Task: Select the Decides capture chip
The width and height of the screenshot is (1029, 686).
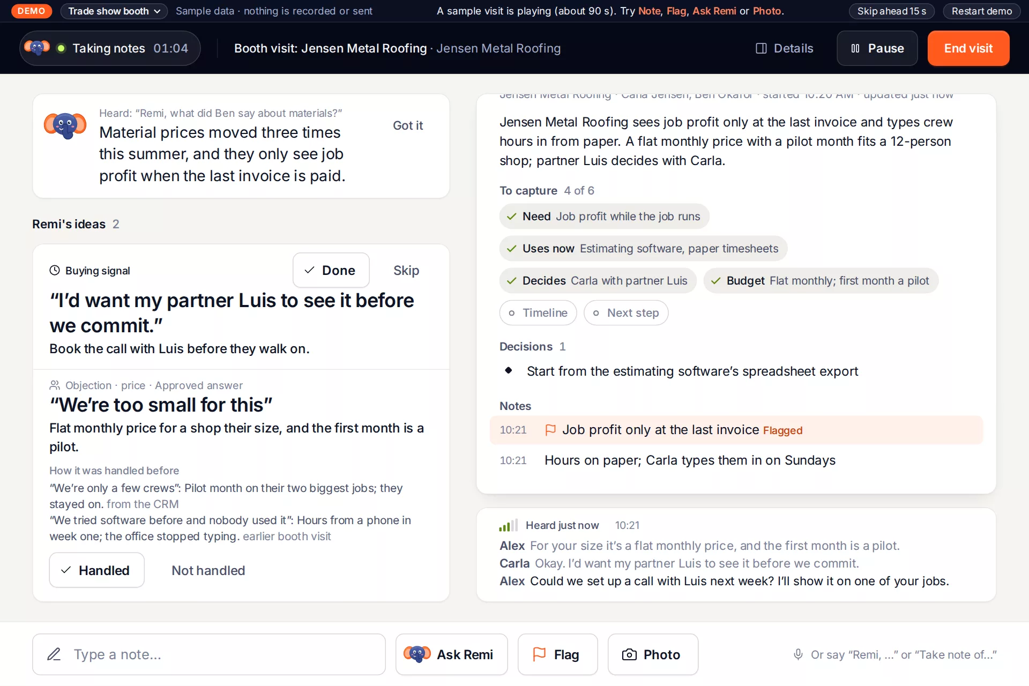Action: pos(598,281)
